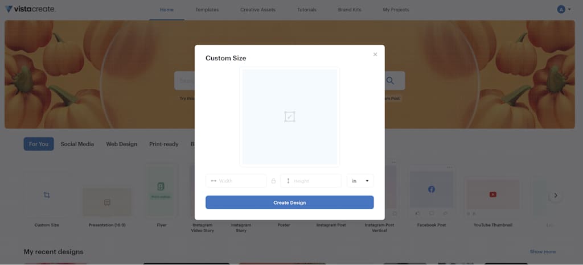The image size is (583, 265).
Task: Click the Custom Size crop icon
Action: click(x=47, y=195)
